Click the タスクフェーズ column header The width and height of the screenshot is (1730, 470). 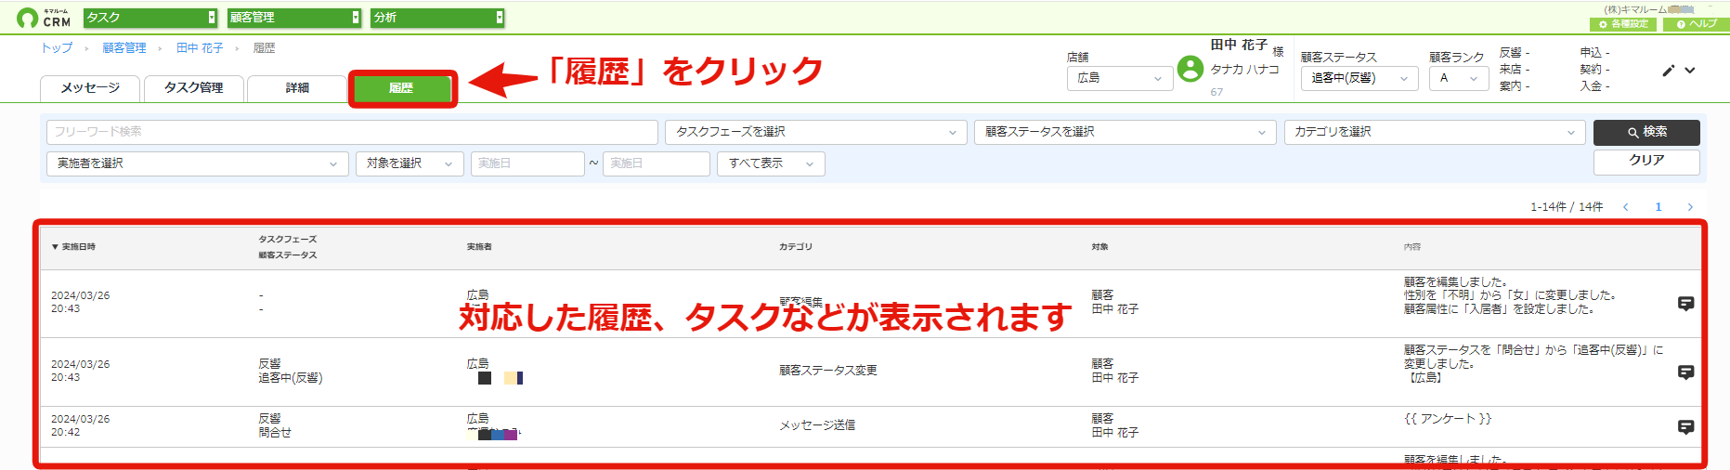click(288, 240)
